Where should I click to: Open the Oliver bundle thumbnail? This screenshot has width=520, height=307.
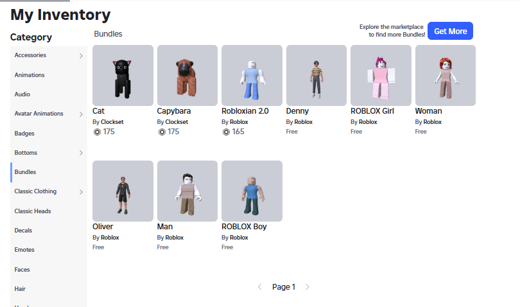(123, 191)
